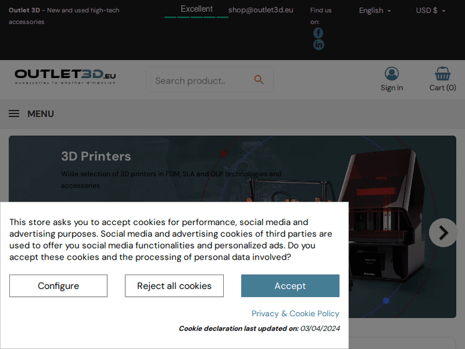The image size is (465, 349).
Task: Open the USD $ currency dropdown
Action: coord(430,11)
